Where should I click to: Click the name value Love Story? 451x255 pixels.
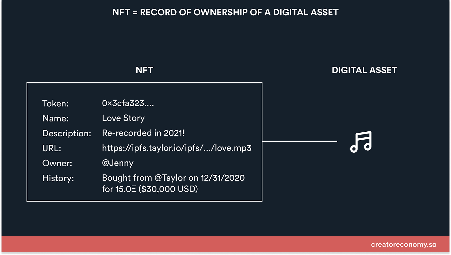click(123, 118)
